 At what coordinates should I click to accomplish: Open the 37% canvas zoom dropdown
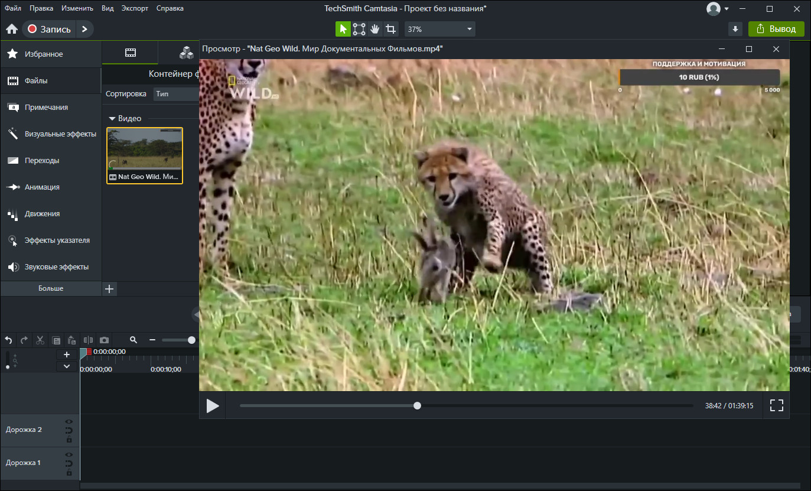(x=439, y=29)
